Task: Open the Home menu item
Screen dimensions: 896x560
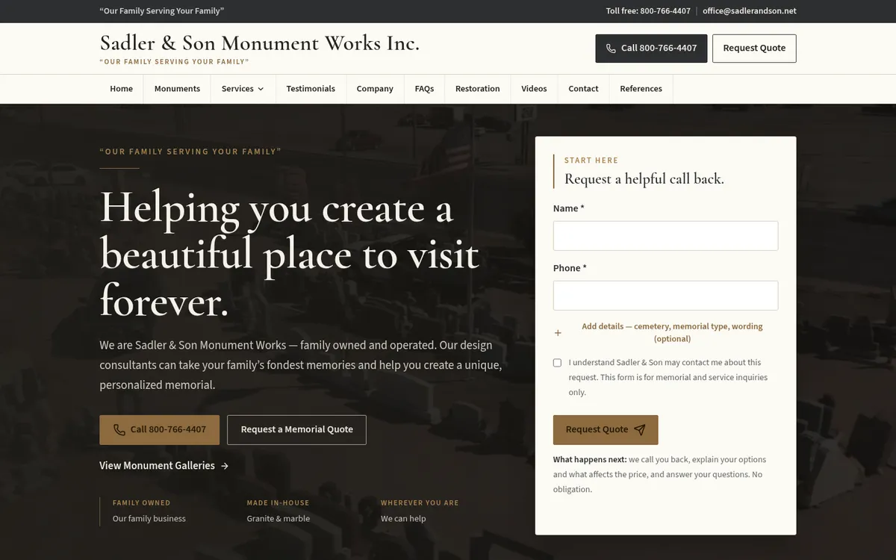Action: click(121, 89)
